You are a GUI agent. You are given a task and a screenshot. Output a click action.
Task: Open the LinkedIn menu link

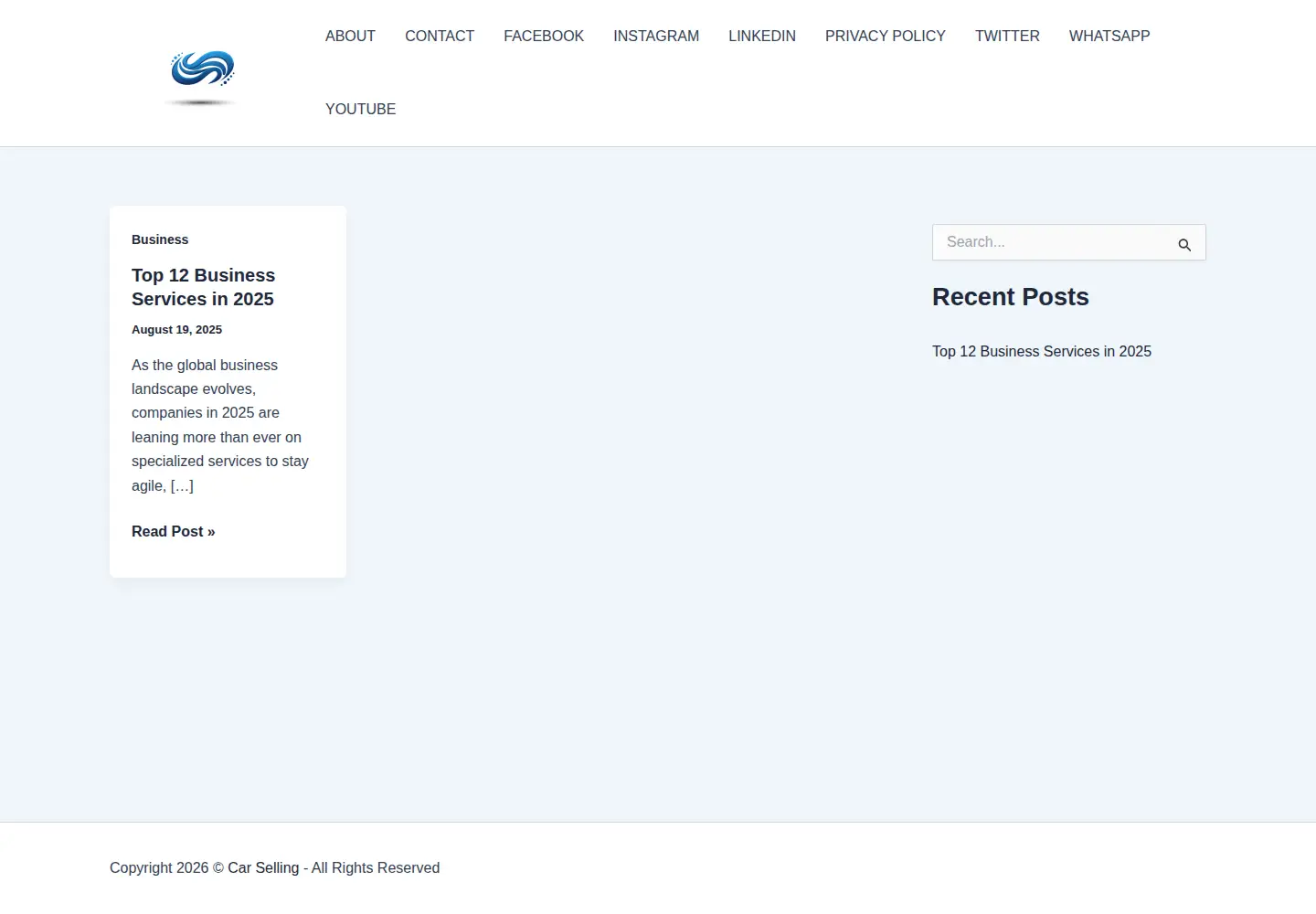point(762,36)
